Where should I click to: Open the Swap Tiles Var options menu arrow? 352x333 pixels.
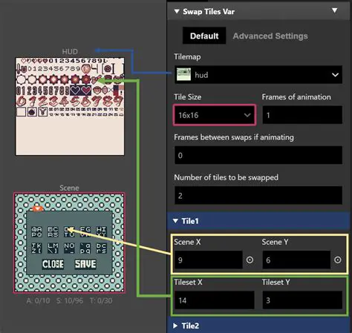(x=334, y=10)
